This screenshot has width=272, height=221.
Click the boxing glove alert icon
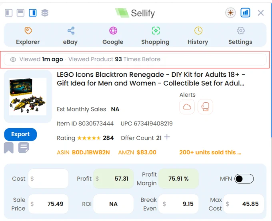click(205, 107)
